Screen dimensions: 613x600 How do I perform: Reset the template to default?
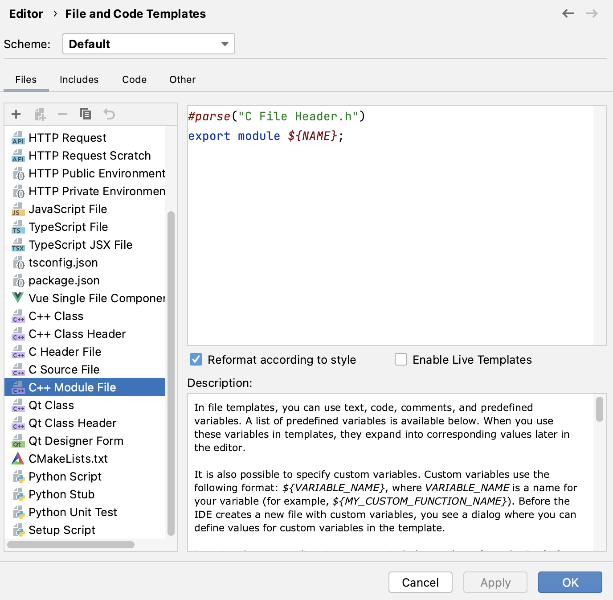(x=109, y=114)
